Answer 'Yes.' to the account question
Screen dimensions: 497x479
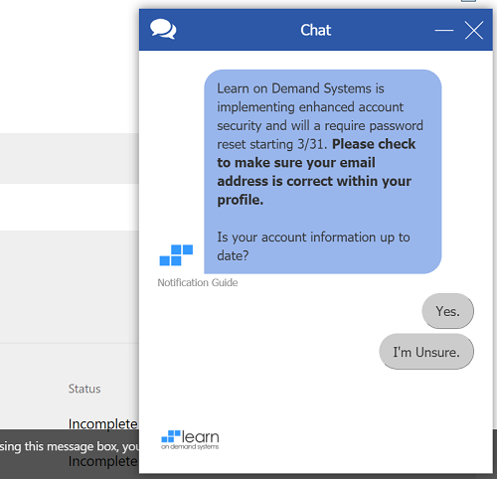tap(447, 311)
